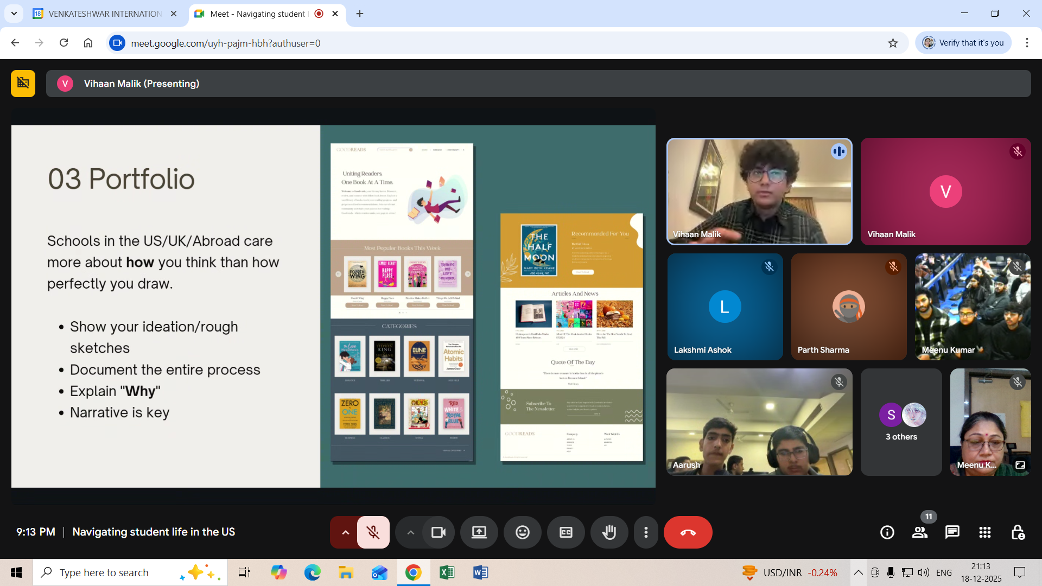Screen dimensions: 1042x586
Task: Show the people participants list
Action: [x=919, y=532]
